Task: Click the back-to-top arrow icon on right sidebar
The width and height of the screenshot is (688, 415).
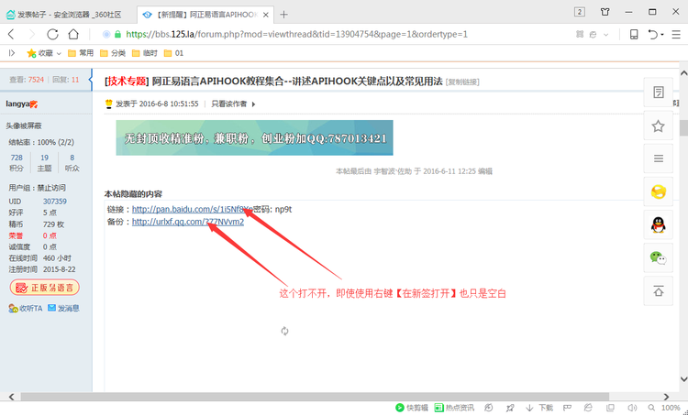Action: tap(658, 290)
